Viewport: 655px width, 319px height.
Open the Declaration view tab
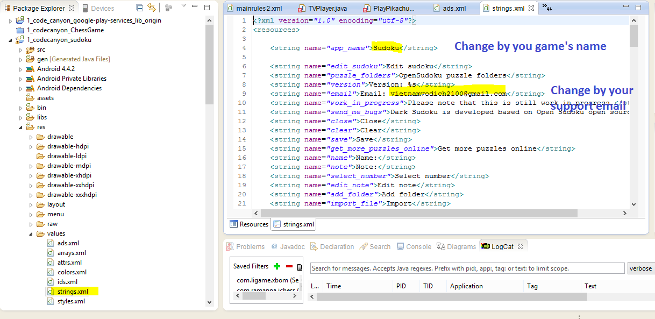coord(332,246)
